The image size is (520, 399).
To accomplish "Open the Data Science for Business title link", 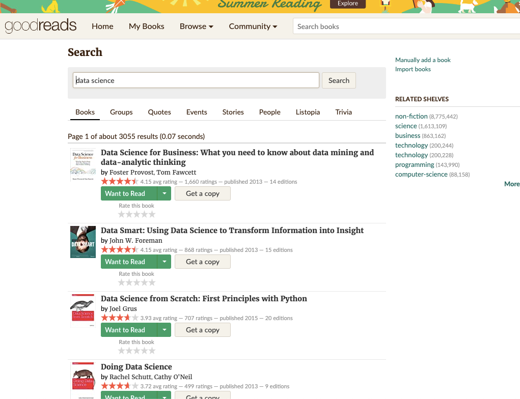I will click(x=237, y=157).
